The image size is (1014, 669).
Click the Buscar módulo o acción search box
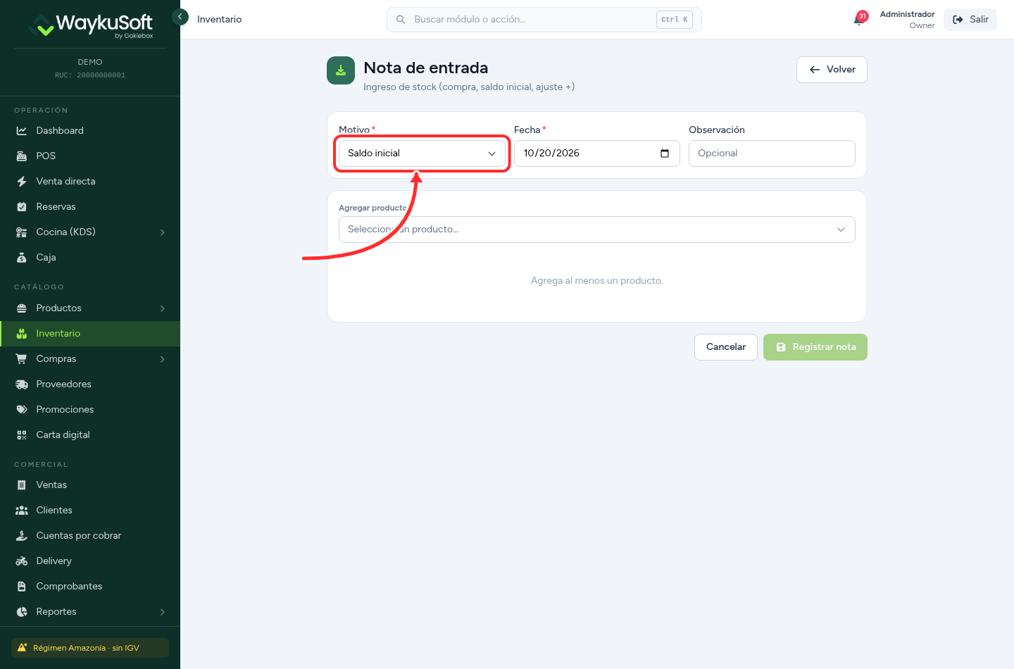[544, 20]
